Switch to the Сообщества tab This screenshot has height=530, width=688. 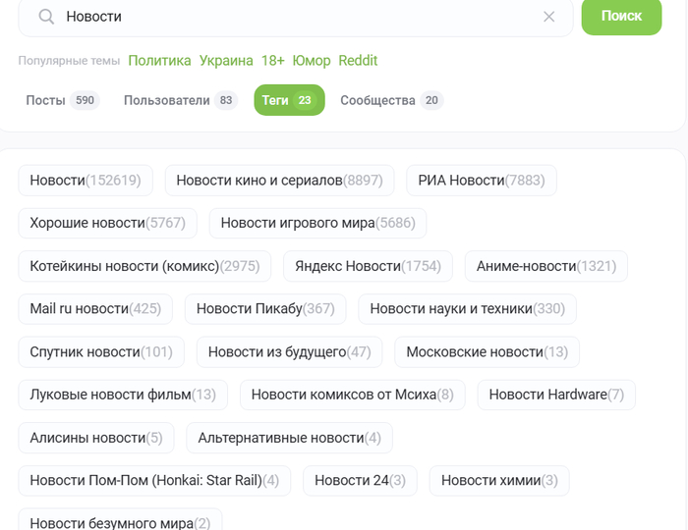tap(391, 100)
